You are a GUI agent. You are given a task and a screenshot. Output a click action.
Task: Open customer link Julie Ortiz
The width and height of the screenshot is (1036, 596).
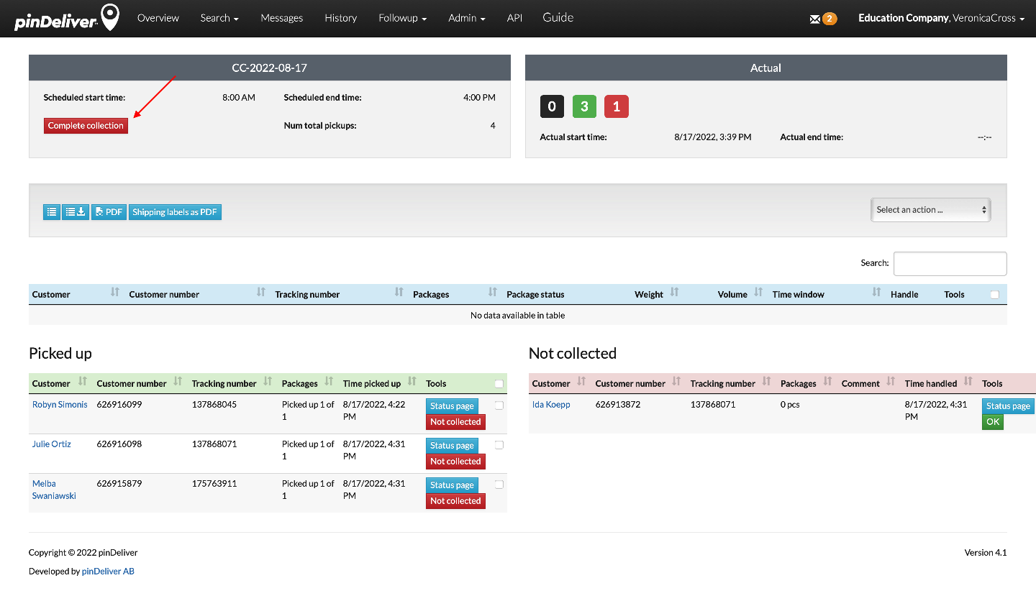point(52,444)
